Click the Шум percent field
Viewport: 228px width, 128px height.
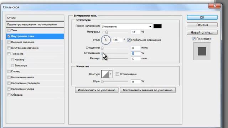click(136, 81)
